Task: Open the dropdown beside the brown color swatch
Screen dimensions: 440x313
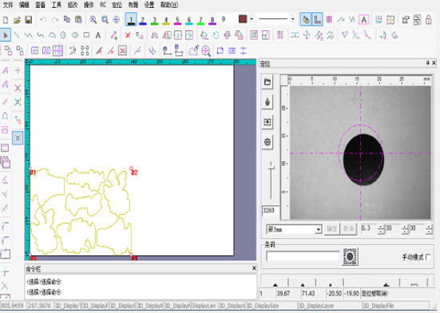Action: click(x=252, y=19)
